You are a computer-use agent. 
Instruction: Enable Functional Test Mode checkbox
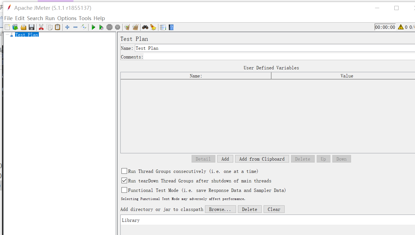pos(124,190)
